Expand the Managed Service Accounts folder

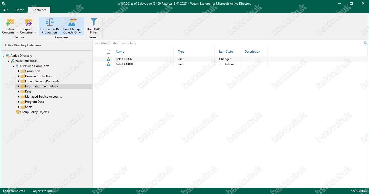pos(19,97)
